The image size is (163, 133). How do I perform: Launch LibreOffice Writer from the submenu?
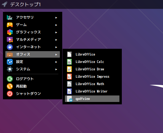(92, 91)
